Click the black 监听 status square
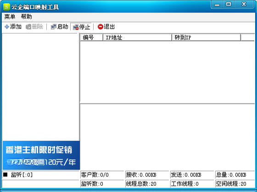This screenshot has width=257, height=192. tap(5, 175)
